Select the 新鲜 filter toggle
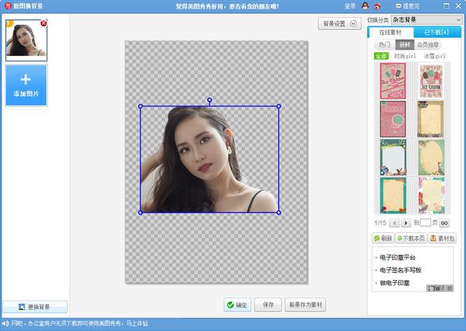 (x=403, y=44)
